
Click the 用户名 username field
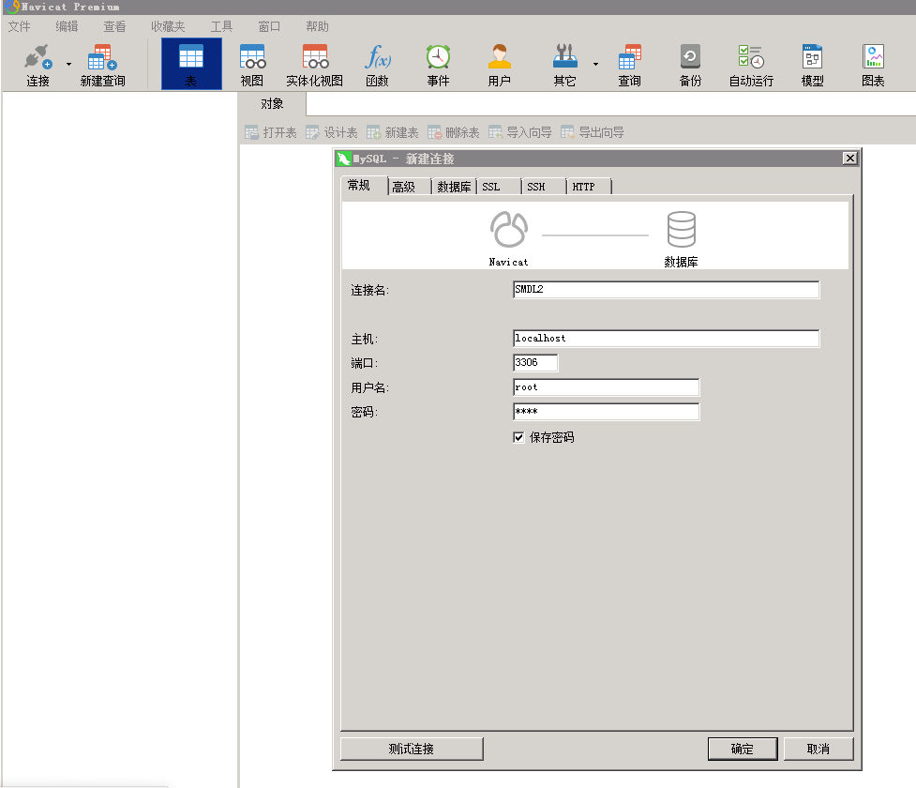point(606,387)
